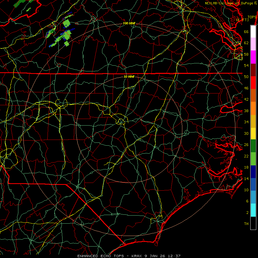Viewport: 258px width, 258px height.
Task: Choose the light blue legend band
Action: point(253,197)
